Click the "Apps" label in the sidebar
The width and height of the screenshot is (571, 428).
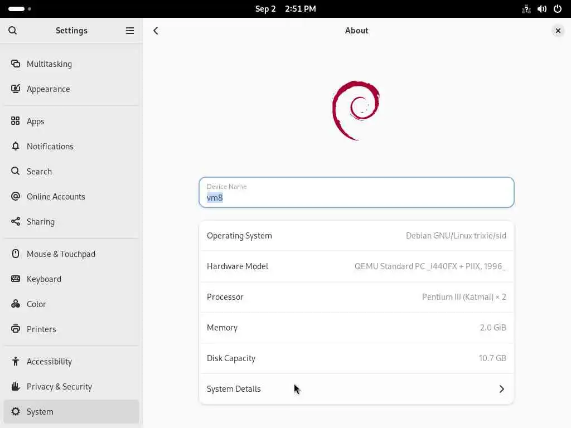tap(35, 121)
